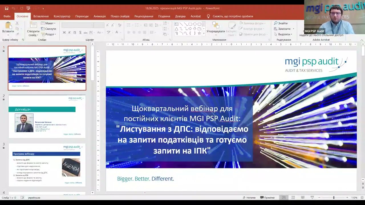Click the spell check icon in status bar
Screen dimensions: 365x205
coord(23,198)
